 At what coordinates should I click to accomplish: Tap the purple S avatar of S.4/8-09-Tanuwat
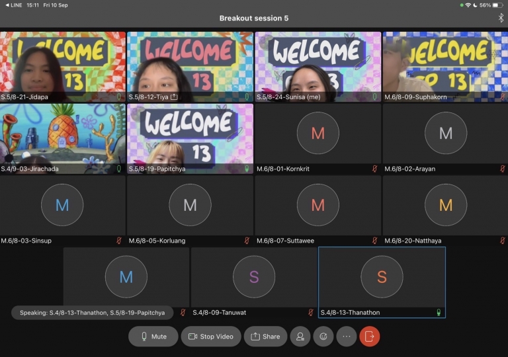coord(254,276)
